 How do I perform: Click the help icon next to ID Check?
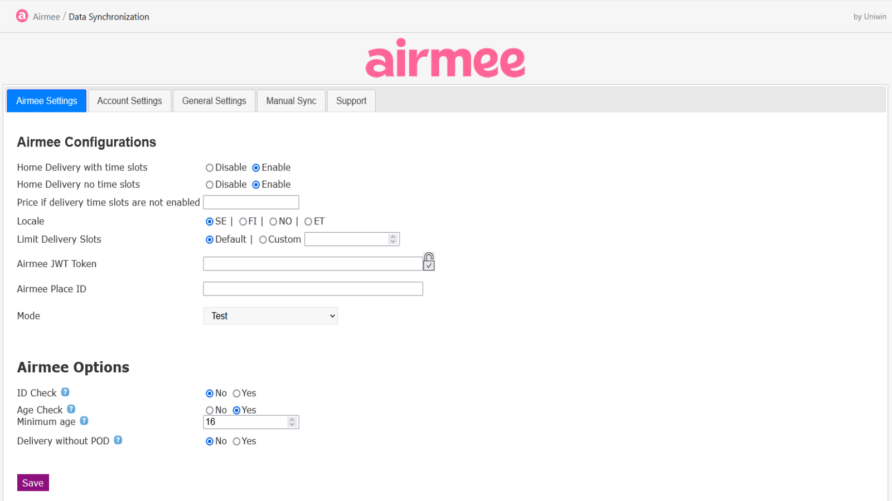(65, 392)
